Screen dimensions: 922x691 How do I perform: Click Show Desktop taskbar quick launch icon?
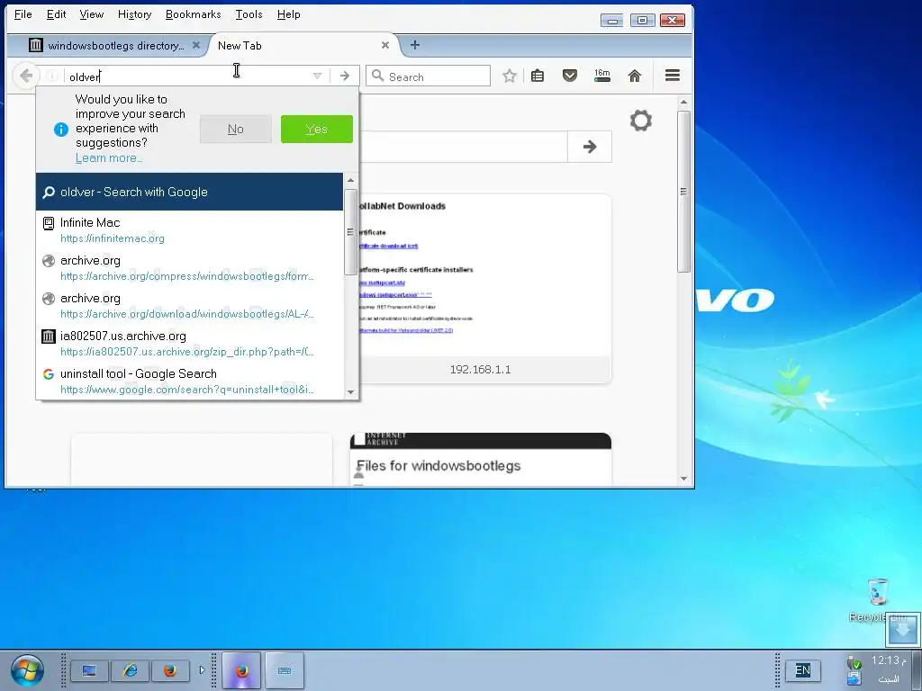click(89, 670)
